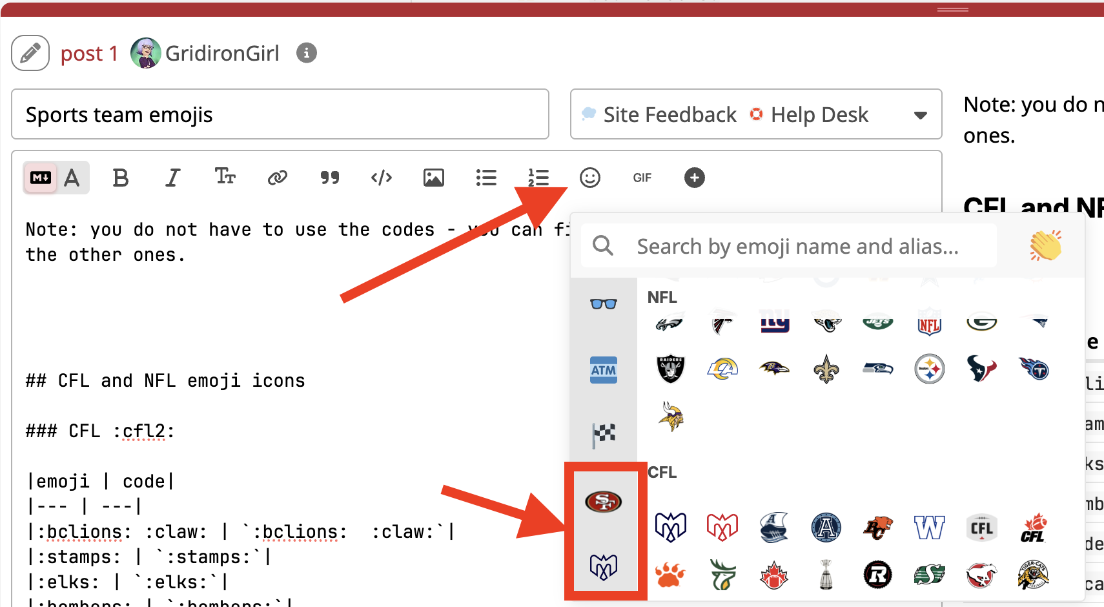Expand more toolbar options plus button
This screenshot has height=607, width=1104.
694,178
